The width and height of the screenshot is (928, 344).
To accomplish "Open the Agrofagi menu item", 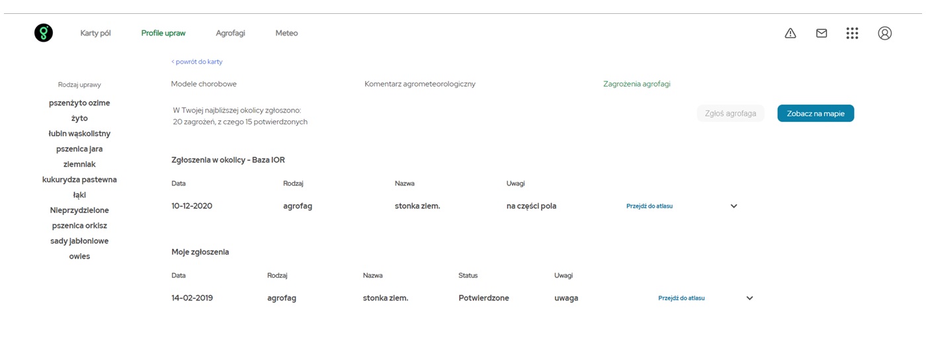I will pos(230,33).
